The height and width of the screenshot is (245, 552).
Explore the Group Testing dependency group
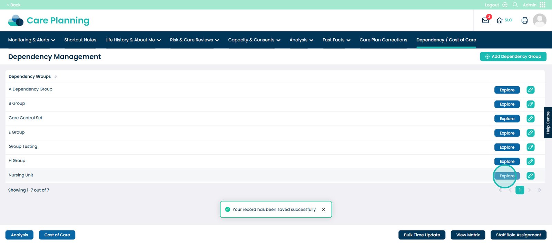tap(507, 147)
